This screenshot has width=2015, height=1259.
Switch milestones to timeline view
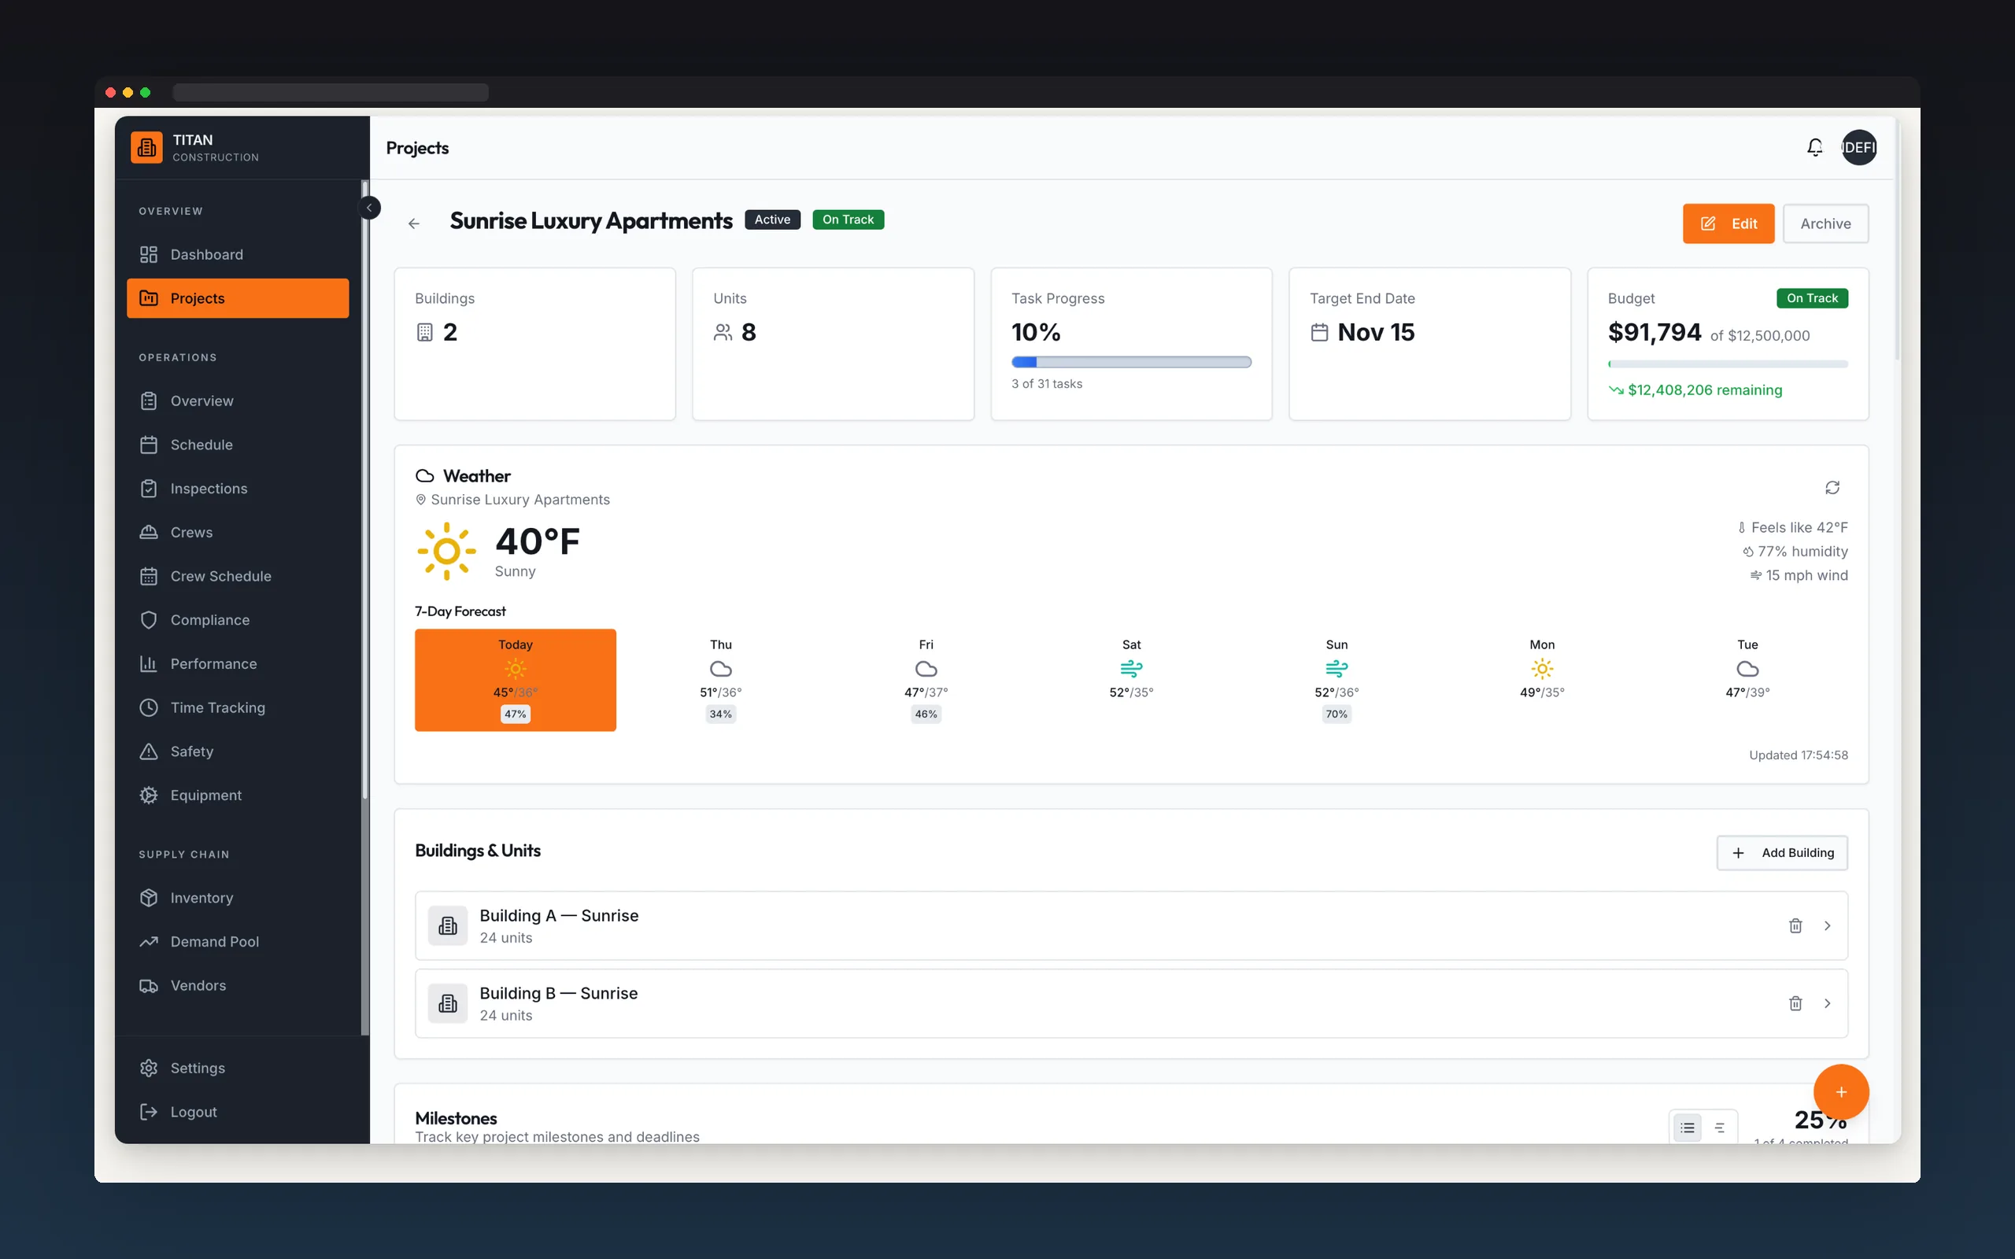pyautogui.click(x=1719, y=1128)
